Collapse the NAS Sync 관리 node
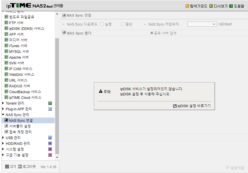 pos(3,115)
